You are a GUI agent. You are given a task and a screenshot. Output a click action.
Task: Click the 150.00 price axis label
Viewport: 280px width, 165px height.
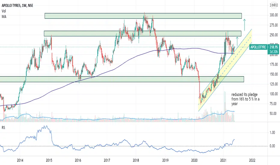pos(274,74)
